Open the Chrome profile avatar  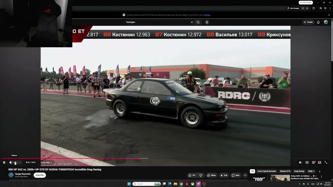pos(325,8)
